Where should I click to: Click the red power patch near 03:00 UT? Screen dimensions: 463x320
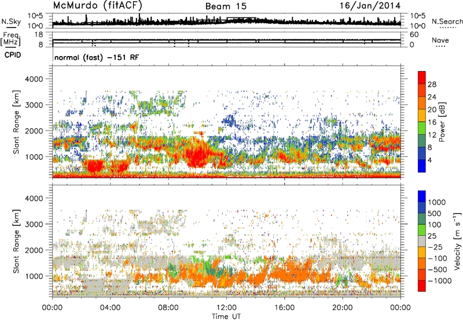[x=95, y=166]
